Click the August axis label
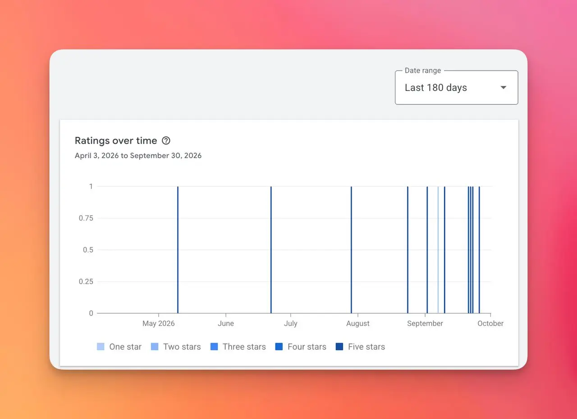 (x=358, y=323)
